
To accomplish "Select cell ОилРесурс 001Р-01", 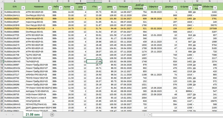I will click(x=39, y=15).
